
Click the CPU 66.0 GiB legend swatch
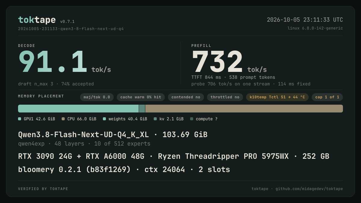pyautogui.click(x=63, y=119)
